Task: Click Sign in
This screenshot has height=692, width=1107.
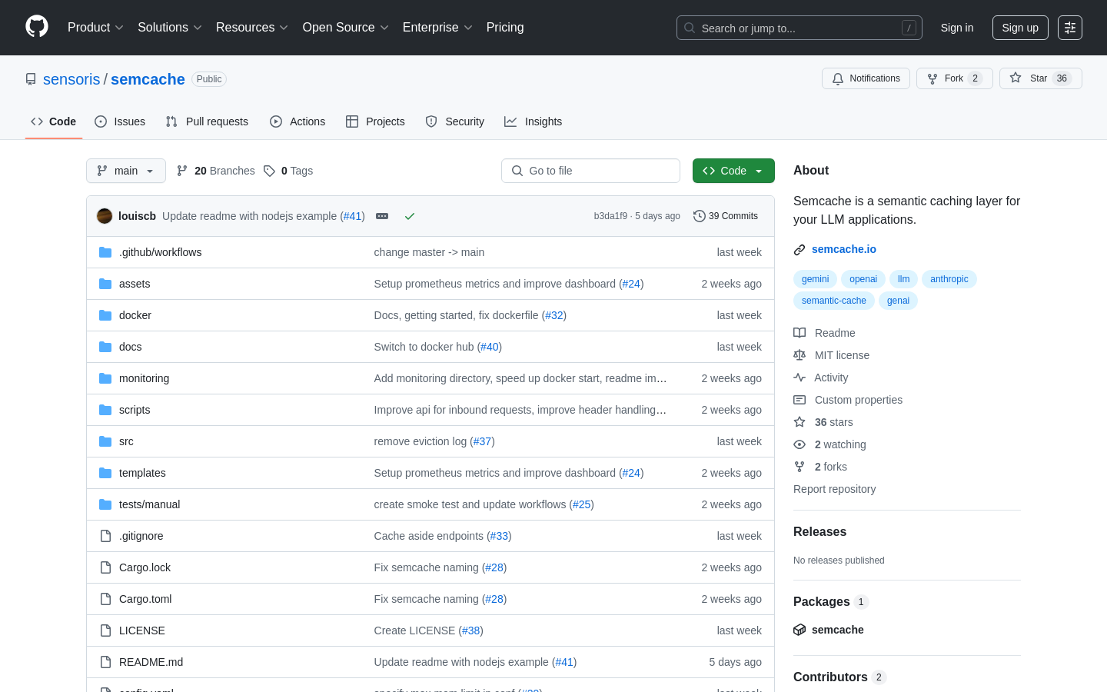Action: click(x=957, y=28)
